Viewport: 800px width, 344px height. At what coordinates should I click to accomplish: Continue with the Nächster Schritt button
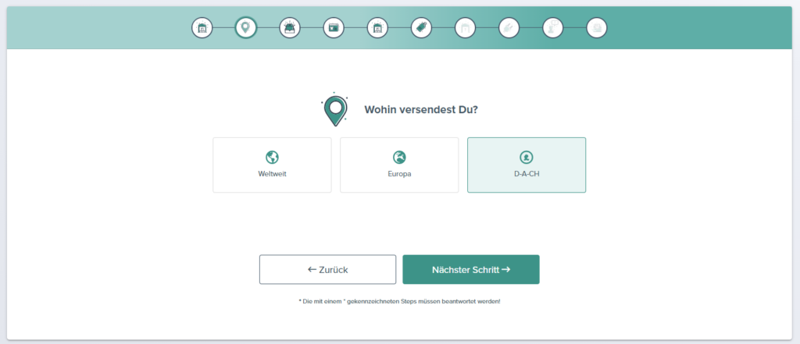pos(470,270)
